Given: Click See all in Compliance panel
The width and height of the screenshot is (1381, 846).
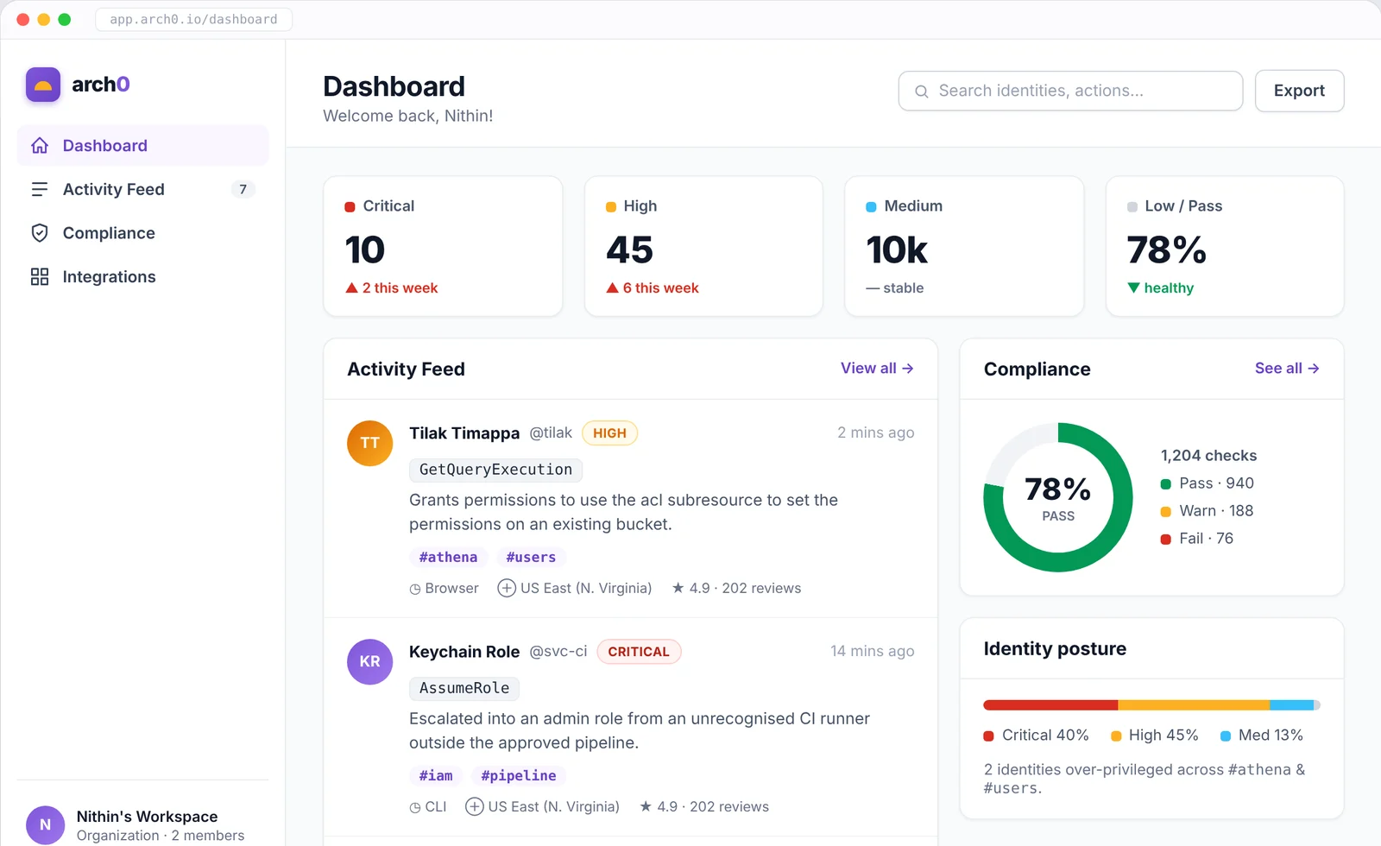Looking at the screenshot, I should 1287,369.
